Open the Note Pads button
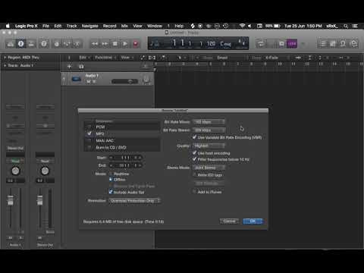Viewport: 364px width, 273px height. 333,44
